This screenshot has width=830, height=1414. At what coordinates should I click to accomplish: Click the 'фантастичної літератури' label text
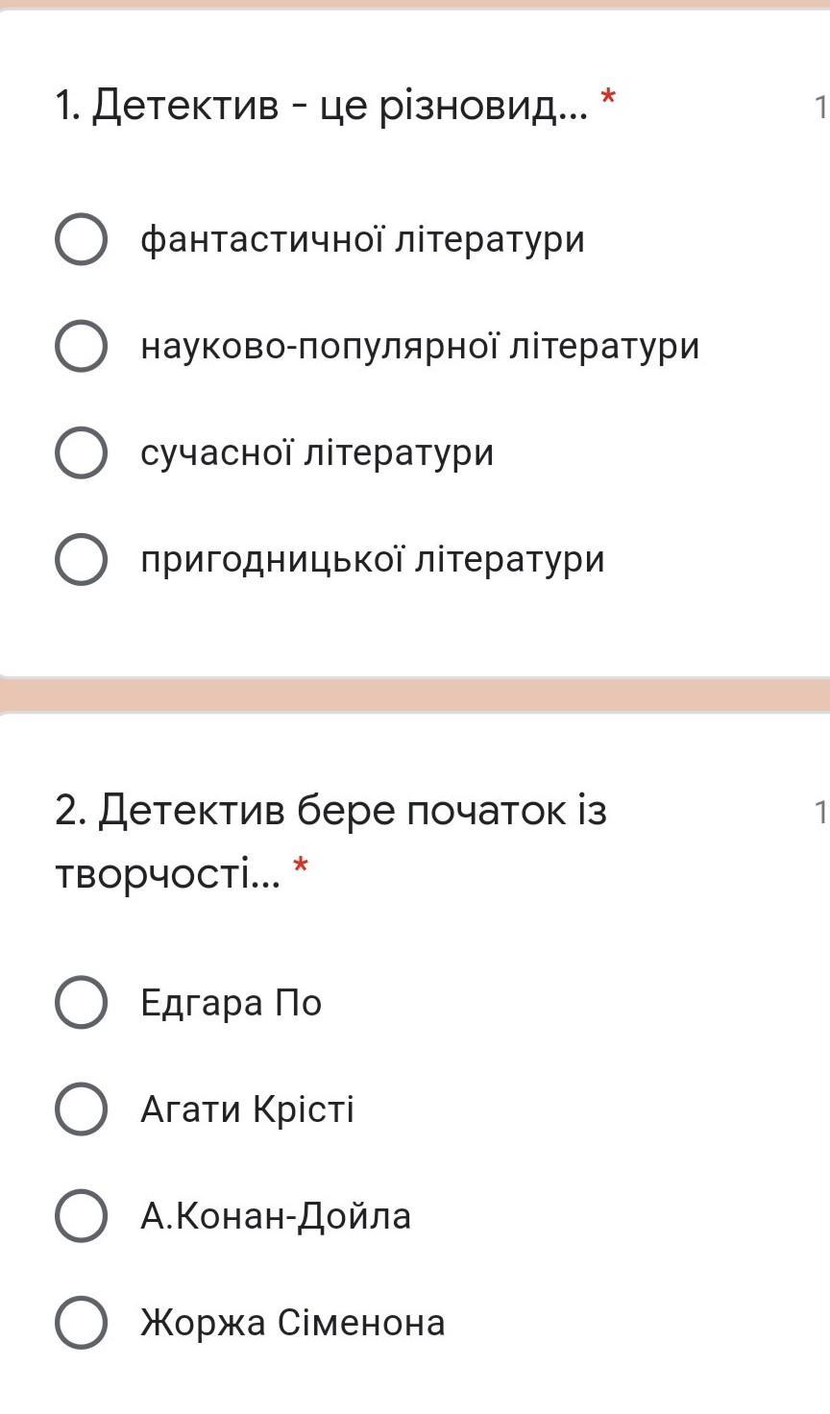[x=362, y=239]
